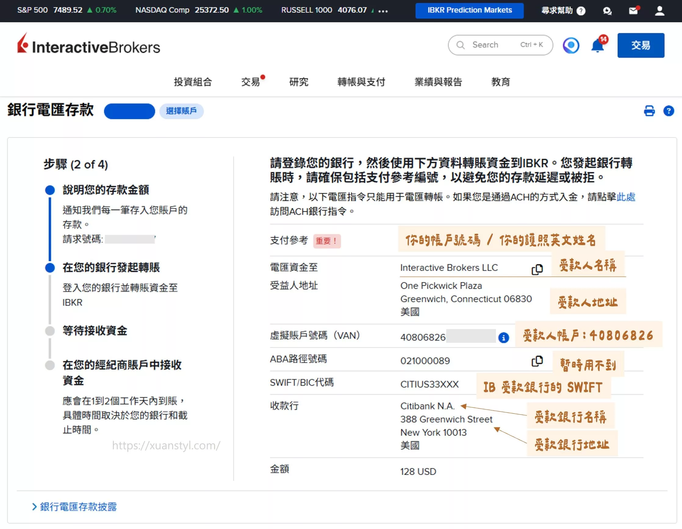Screen dimensions: 682x529
Task: Copy the Interactive Brokers LLC beneficiary name
Action: 537,269
